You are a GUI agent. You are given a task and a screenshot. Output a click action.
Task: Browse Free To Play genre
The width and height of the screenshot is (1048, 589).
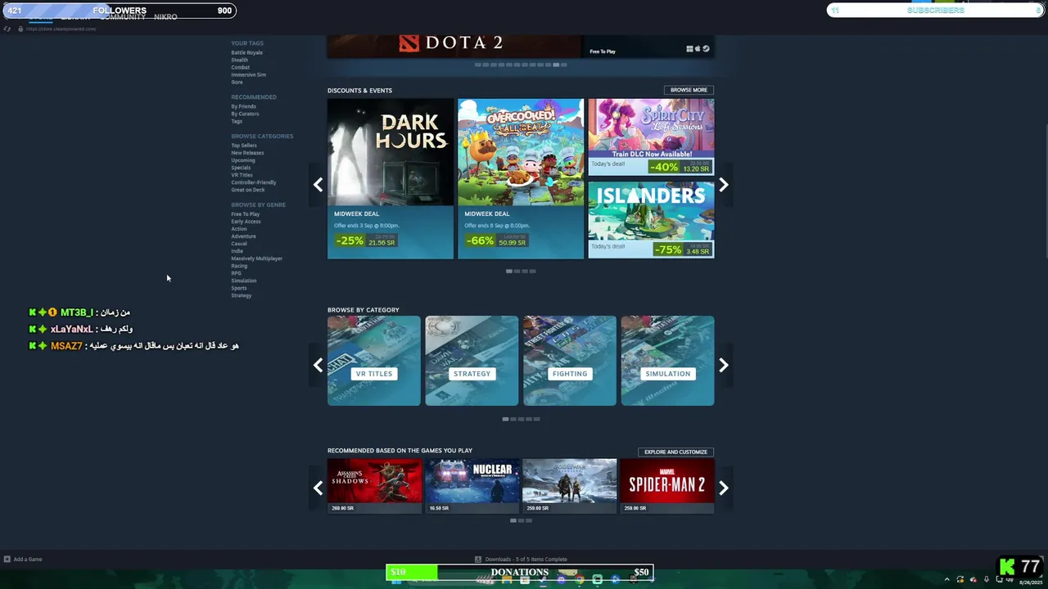[x=245, y=214]
